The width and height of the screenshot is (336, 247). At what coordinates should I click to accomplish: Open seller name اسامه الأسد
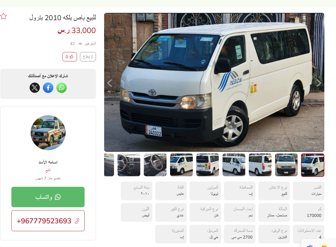point(48,162)
